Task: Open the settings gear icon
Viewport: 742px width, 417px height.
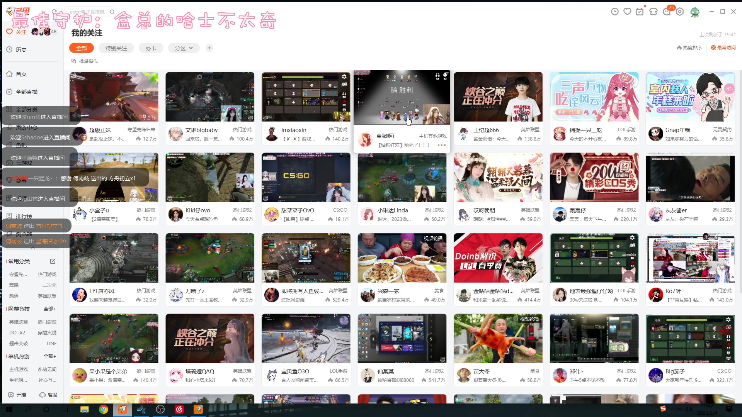Action: [x=679, y=12]
